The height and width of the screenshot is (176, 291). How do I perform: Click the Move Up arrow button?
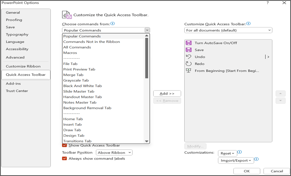(280, 94)
